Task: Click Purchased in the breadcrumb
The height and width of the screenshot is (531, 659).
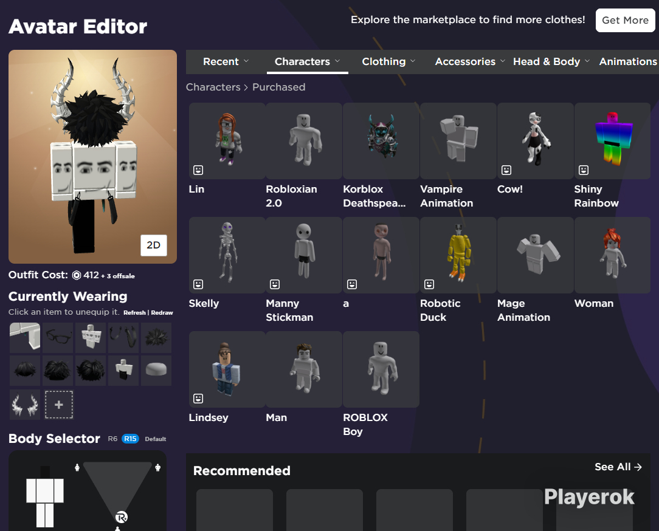Action: click(x=278, y=87)
